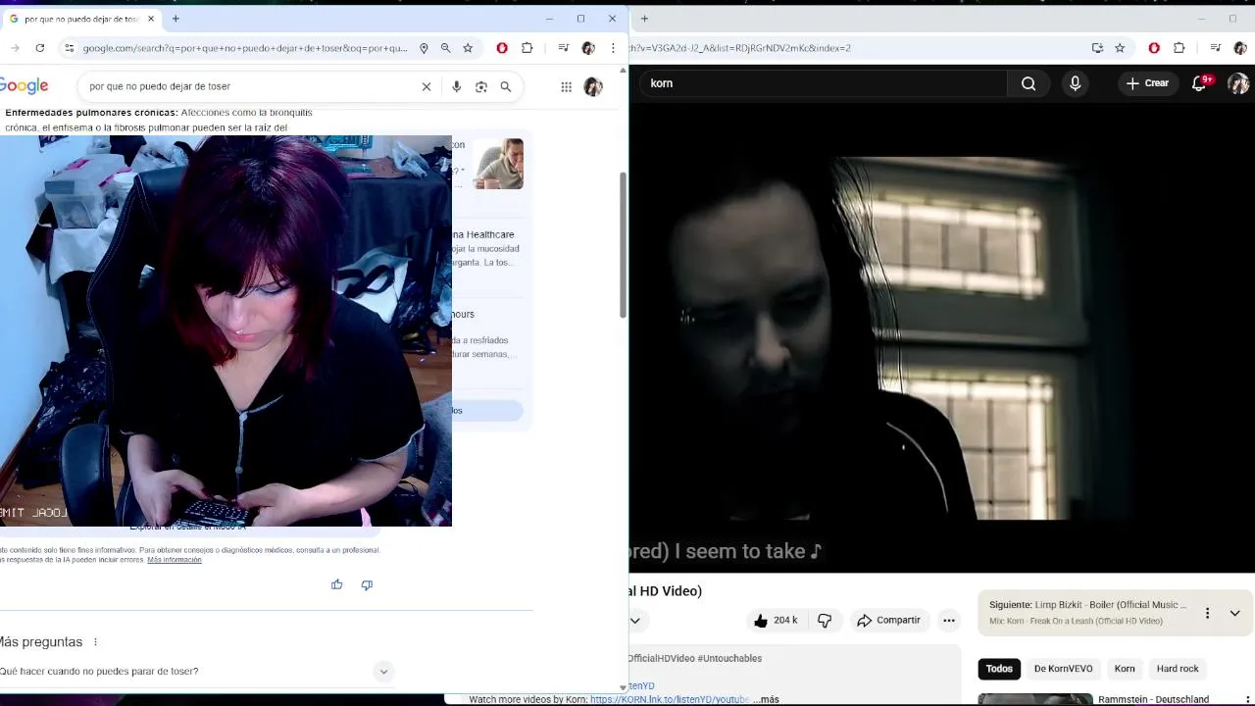Image resolution: width=1255 pixels, height=706 pixels.
Task: Open extensions puzzle icon in Google window
Action: pos(527,48)
